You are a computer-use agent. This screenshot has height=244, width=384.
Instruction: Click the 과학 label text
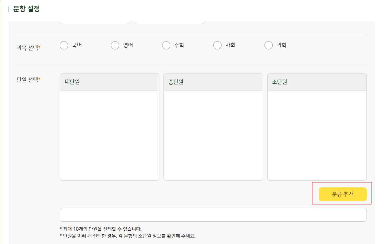[282, 45]
